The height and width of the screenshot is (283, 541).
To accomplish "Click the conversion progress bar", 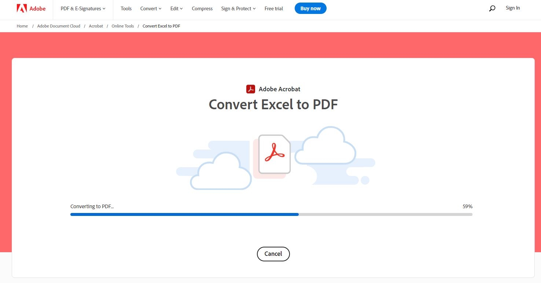I will tap(271, 214).
